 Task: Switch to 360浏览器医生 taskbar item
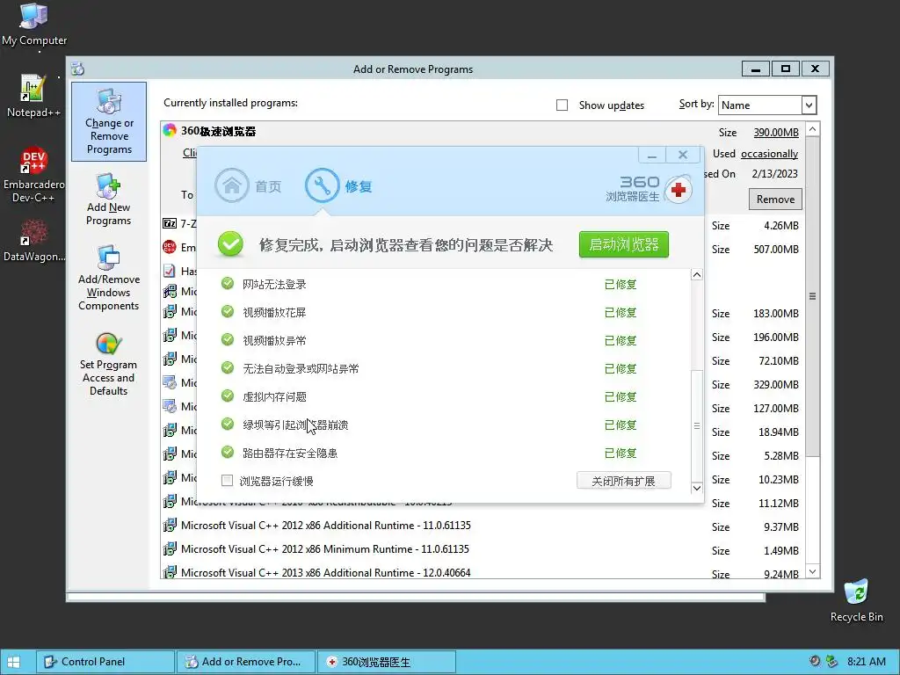coord(387,662)
